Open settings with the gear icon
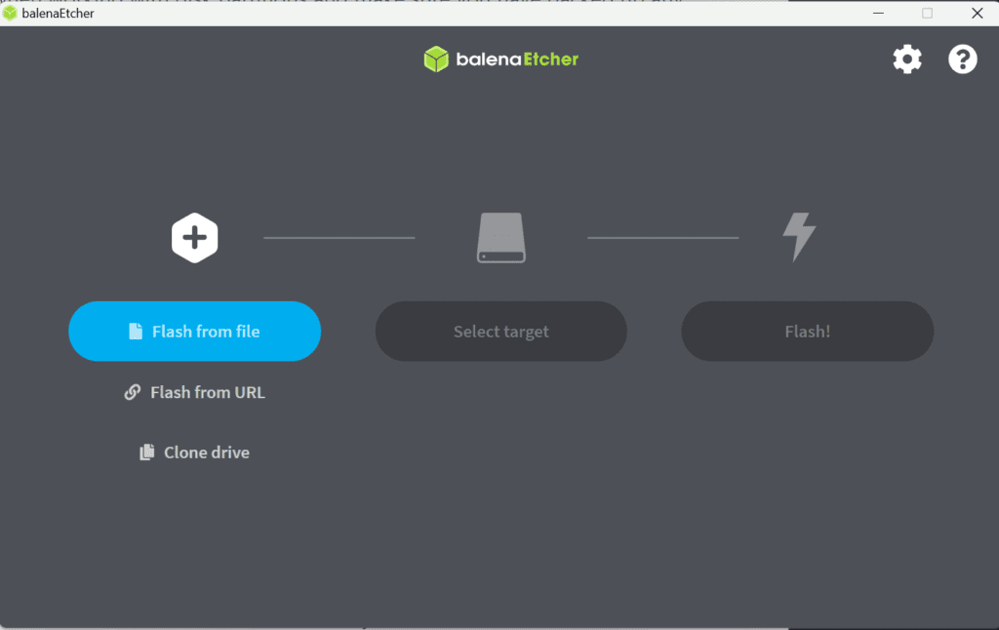This screenshot has width=999, height=630. click(907, 59)
